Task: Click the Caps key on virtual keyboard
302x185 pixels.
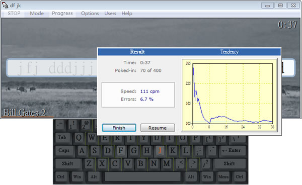Action: coord(64,150)
